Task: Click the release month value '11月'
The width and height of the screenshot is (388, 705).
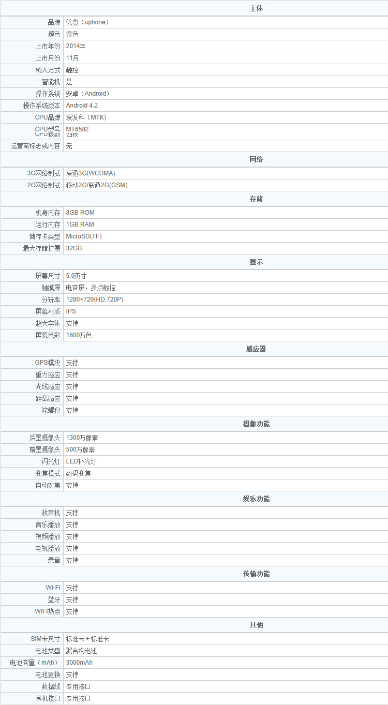Action: (x=73, y=58)
